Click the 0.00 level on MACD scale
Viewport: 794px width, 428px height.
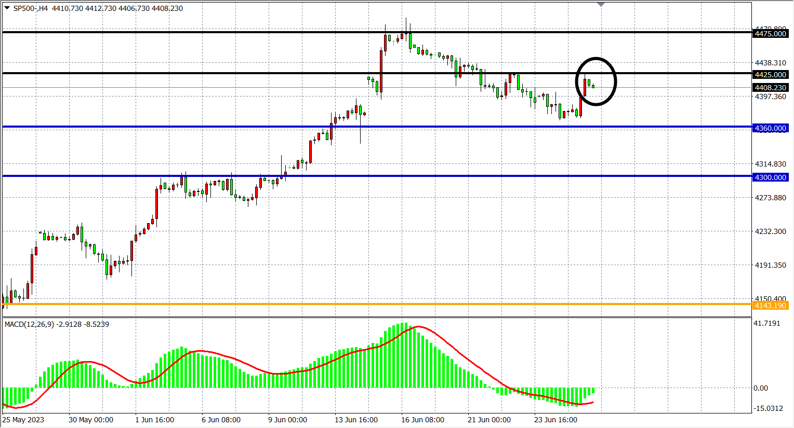(x=760, y=388)
